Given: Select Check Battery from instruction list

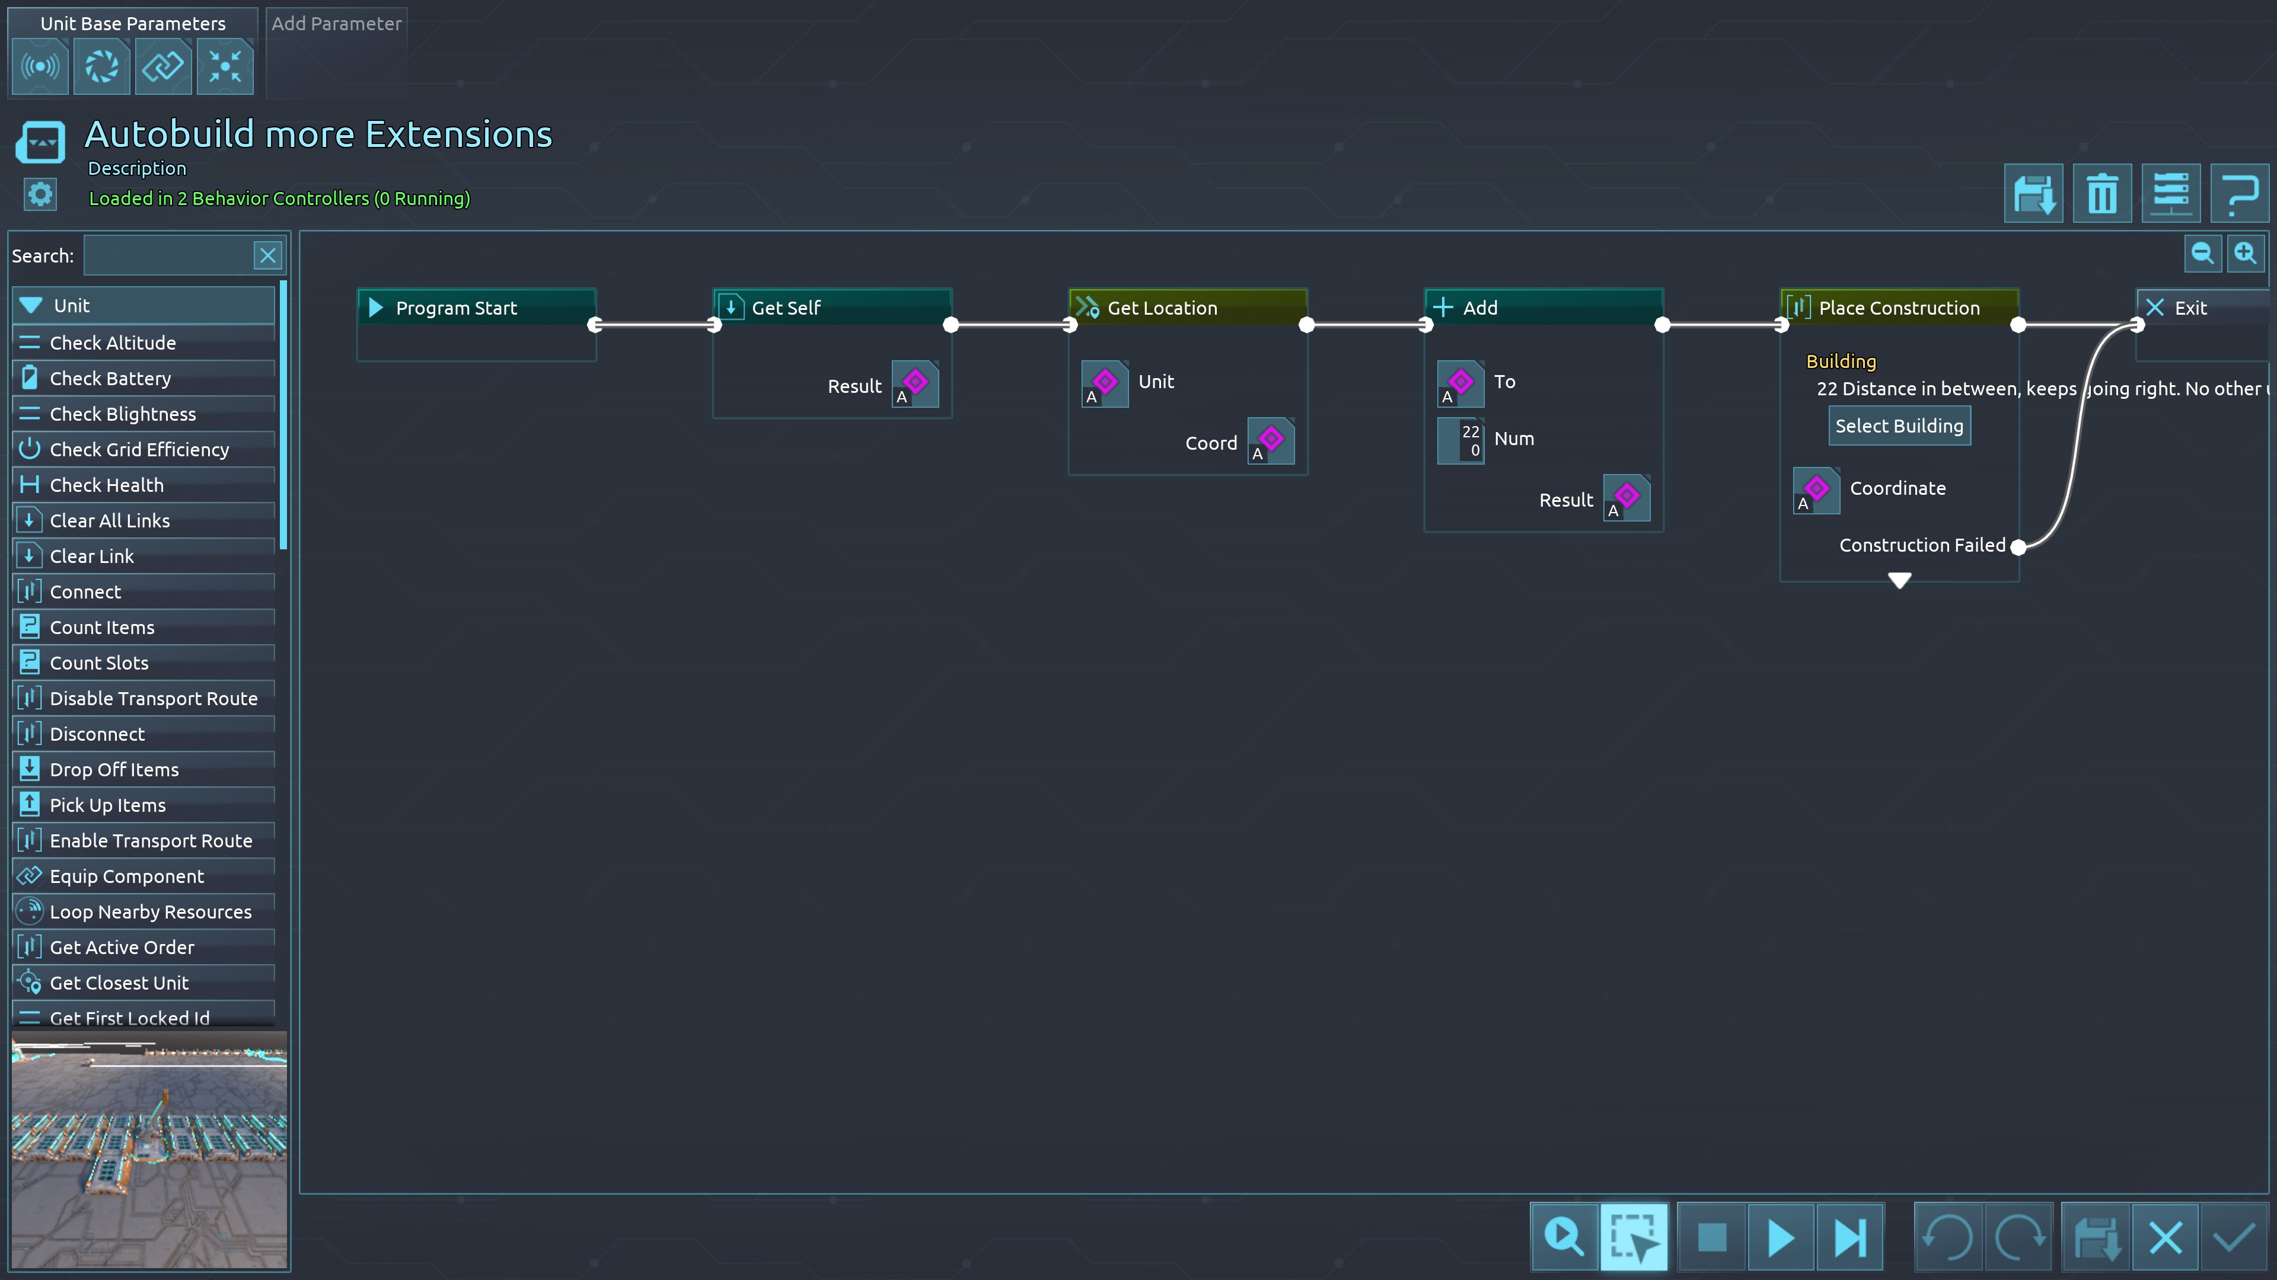Looking at the screenshot, I should [110, 378].
